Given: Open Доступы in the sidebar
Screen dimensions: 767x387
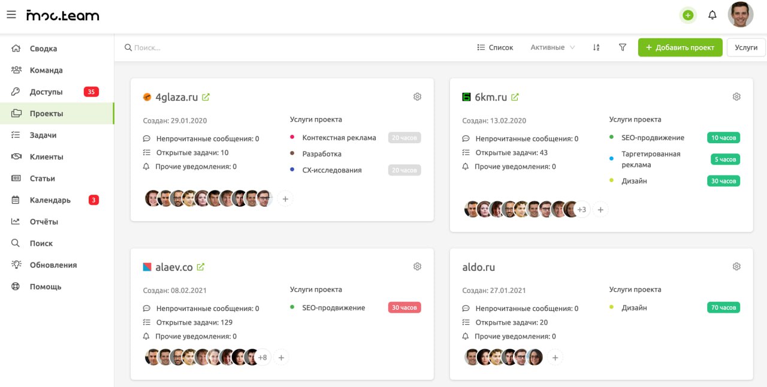Looking at the screenshot, I should click(46, 92).
